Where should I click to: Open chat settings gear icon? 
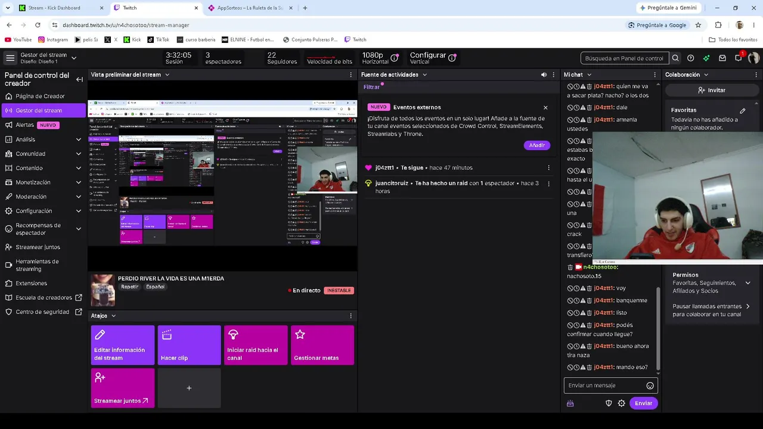[x=621, y=403]
